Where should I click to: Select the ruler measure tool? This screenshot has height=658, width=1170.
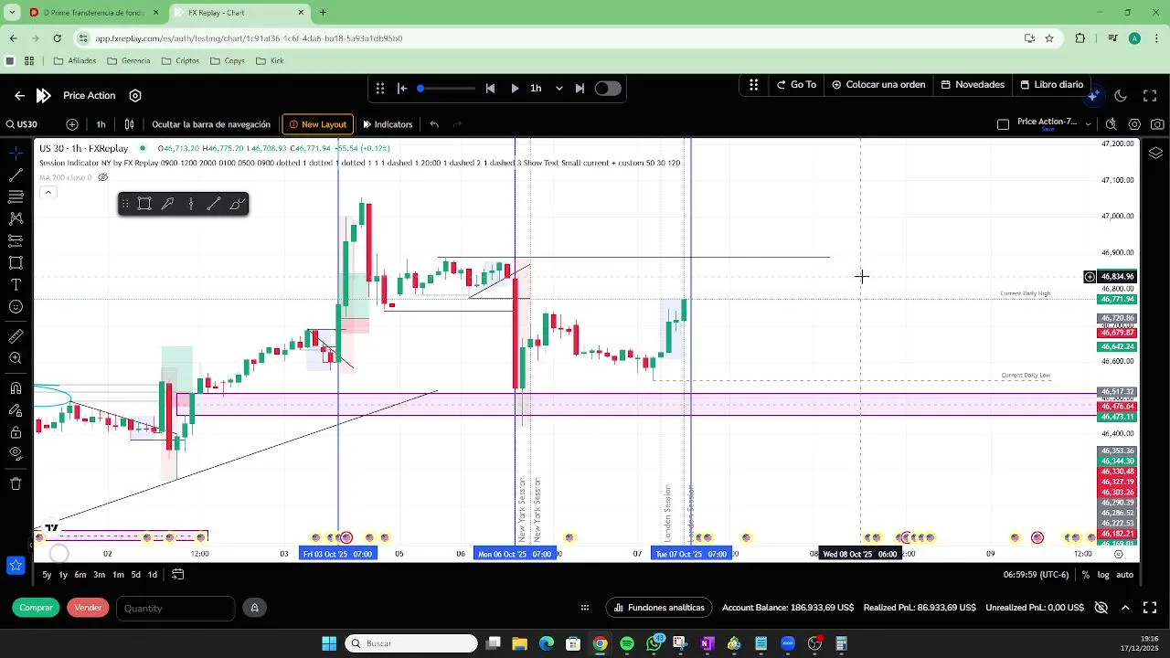pyautogui.click(x=16, y=336)
